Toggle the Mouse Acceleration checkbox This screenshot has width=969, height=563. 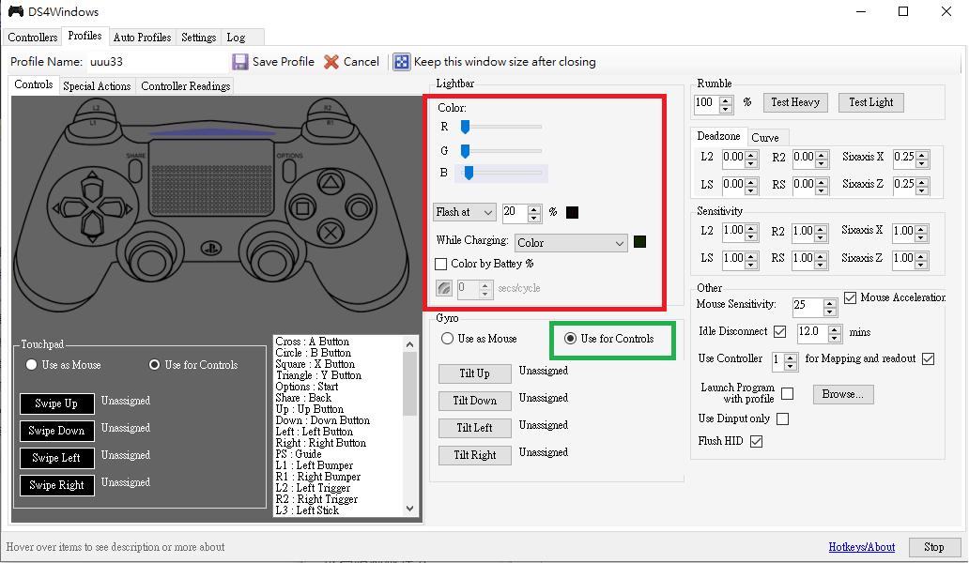point(851,298)
